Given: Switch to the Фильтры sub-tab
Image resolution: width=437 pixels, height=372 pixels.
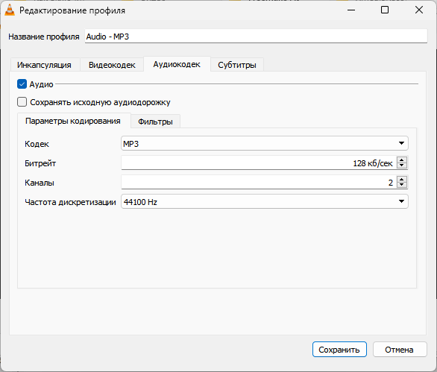Looking at the screenshot, I should tap(155, 122).
